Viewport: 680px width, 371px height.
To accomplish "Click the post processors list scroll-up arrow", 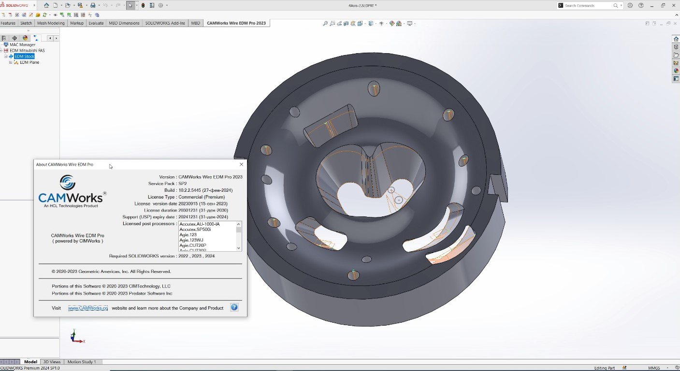I will (x=239, y=224).
